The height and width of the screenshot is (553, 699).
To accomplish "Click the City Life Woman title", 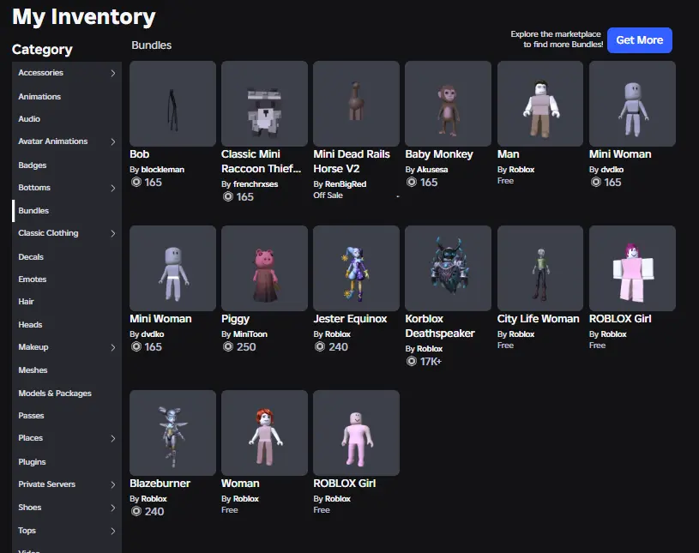I will point(538,319).
